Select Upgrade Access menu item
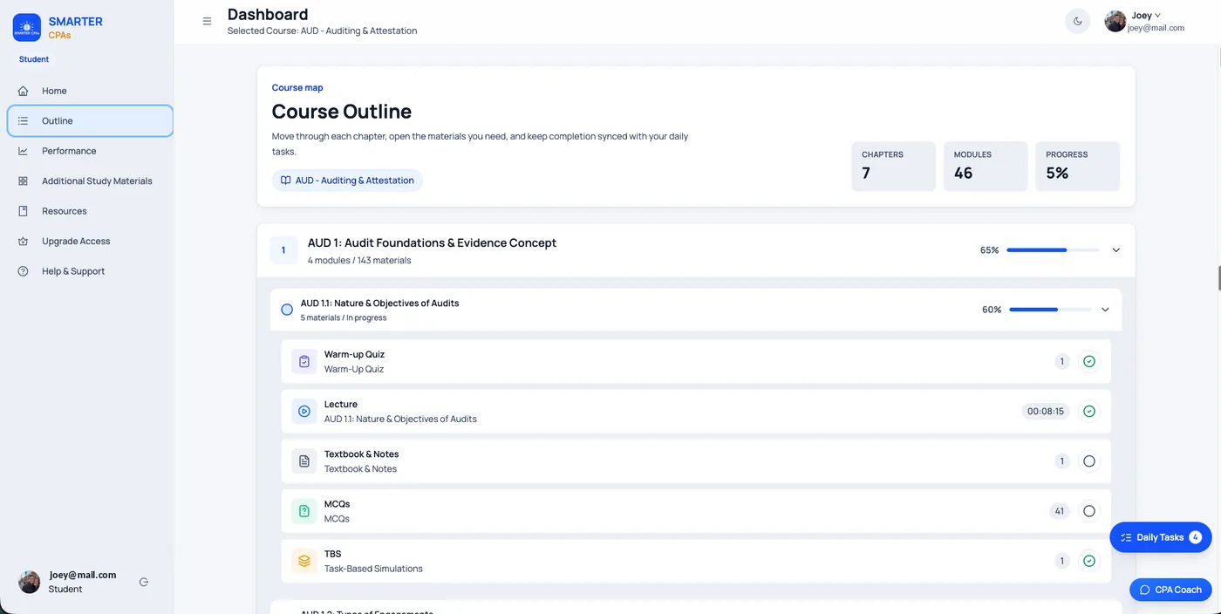 (x=90, y=242)
